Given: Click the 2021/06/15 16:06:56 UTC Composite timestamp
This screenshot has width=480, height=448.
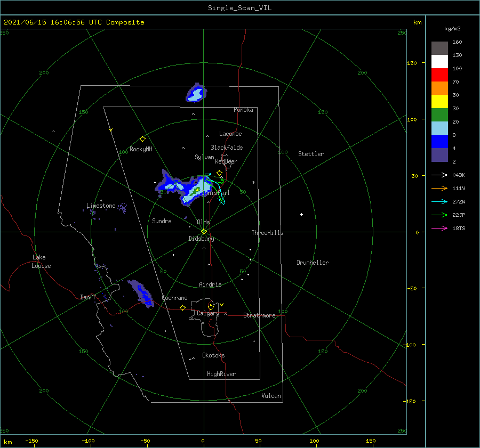Looking at the screenshot, I should point(74,22).
